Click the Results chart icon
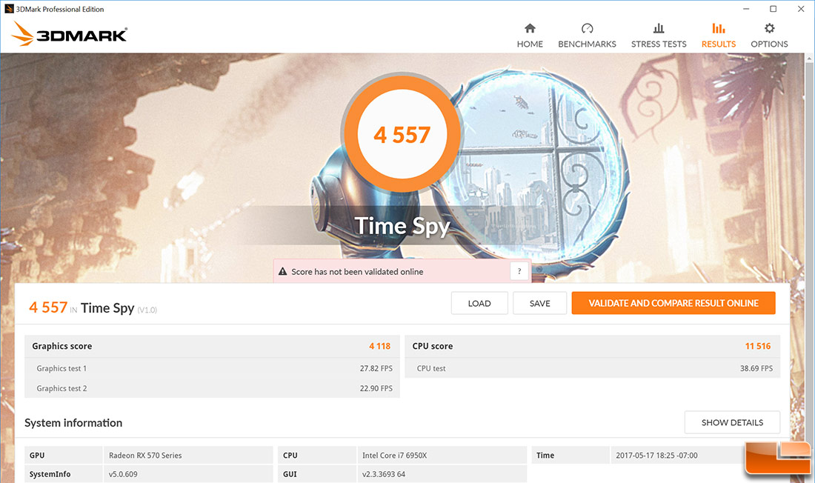Screen dimensions: 815x483 click(x=719, y=28)
